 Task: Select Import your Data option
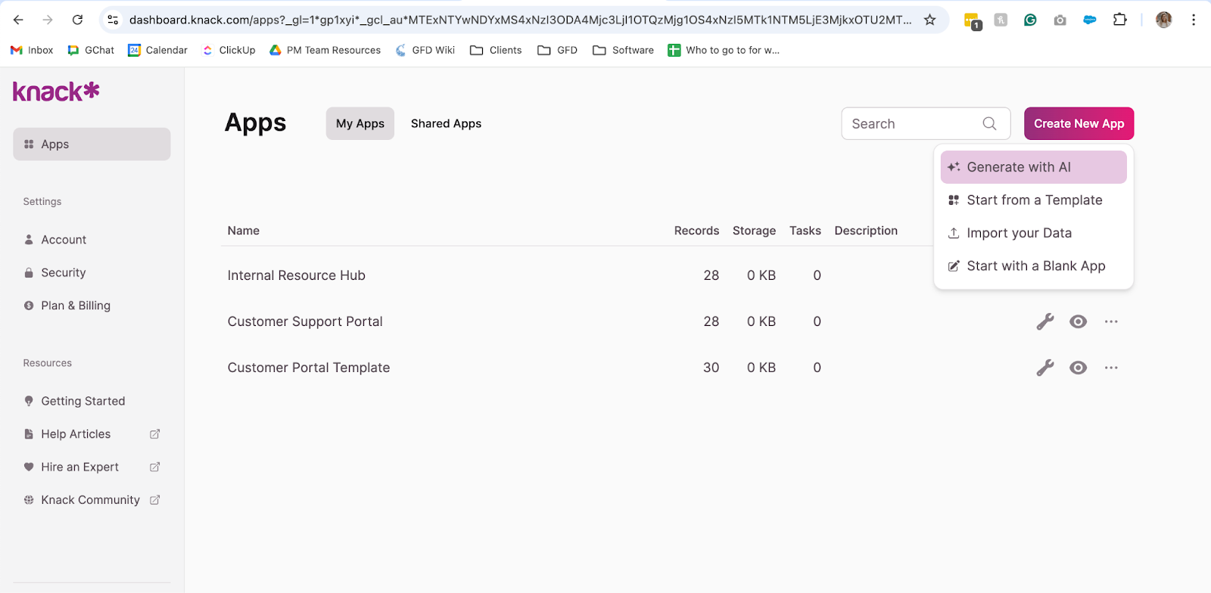1019,233
